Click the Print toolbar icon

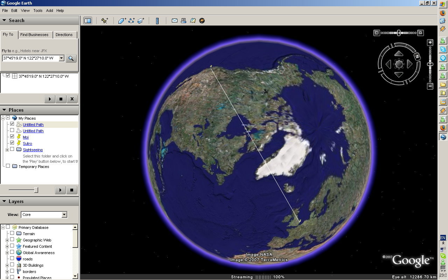[183, 21]
